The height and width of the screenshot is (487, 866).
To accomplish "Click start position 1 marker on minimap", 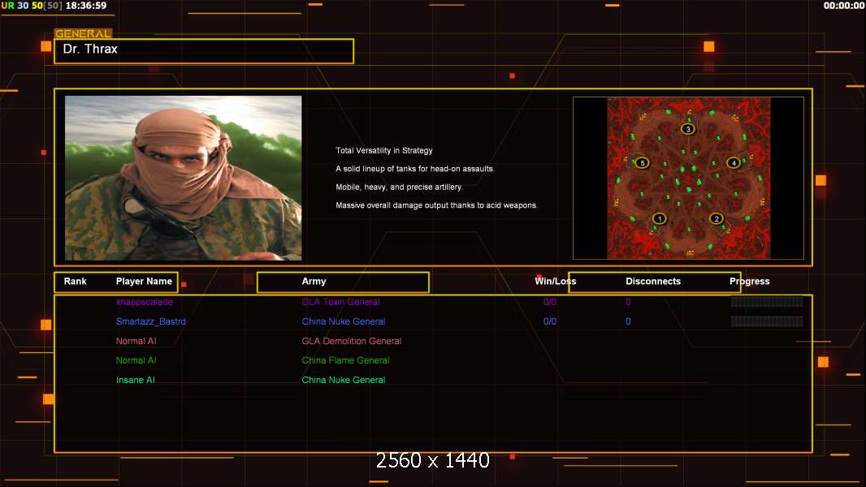I will click(659, 218).
